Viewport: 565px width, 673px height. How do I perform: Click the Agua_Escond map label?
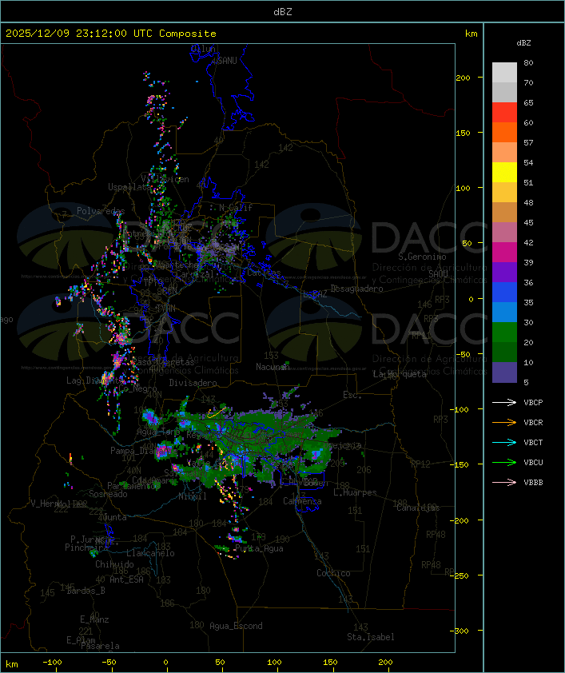pyautogui.click(x=236, y=626)
